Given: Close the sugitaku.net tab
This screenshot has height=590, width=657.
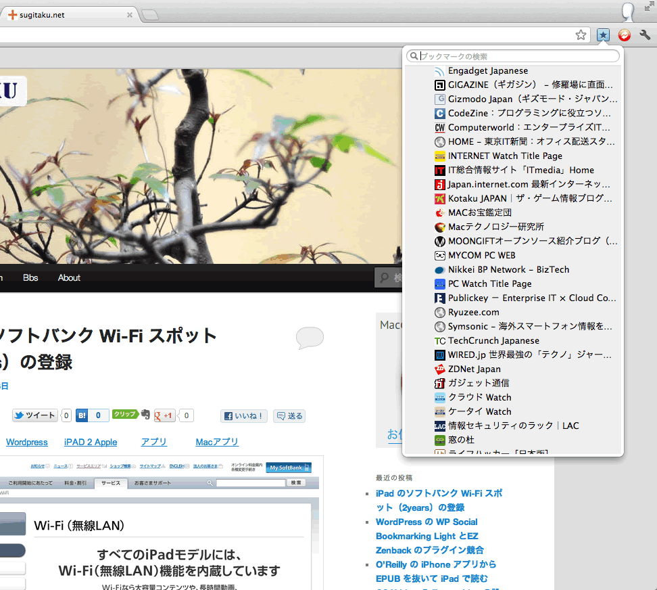Looking at the screenshot, I should tap(130, 15).
